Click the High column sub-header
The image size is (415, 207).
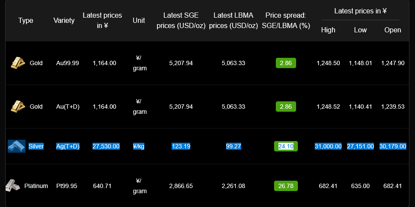click(x=328, y=30)
